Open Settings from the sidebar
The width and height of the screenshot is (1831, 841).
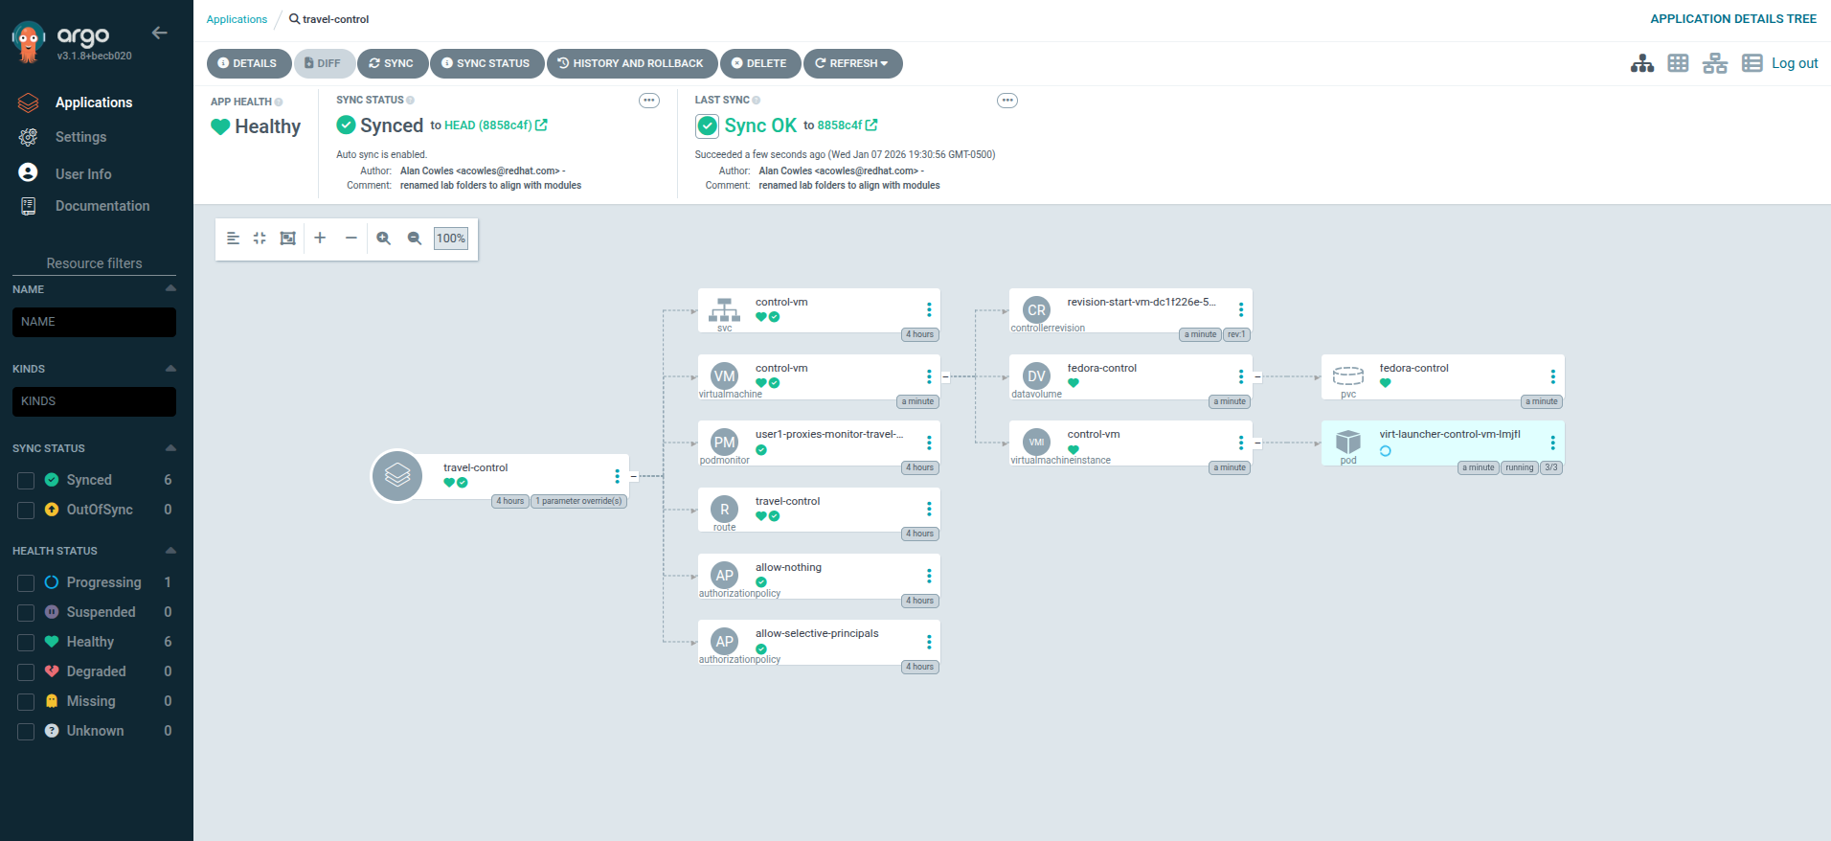point(80,137)
